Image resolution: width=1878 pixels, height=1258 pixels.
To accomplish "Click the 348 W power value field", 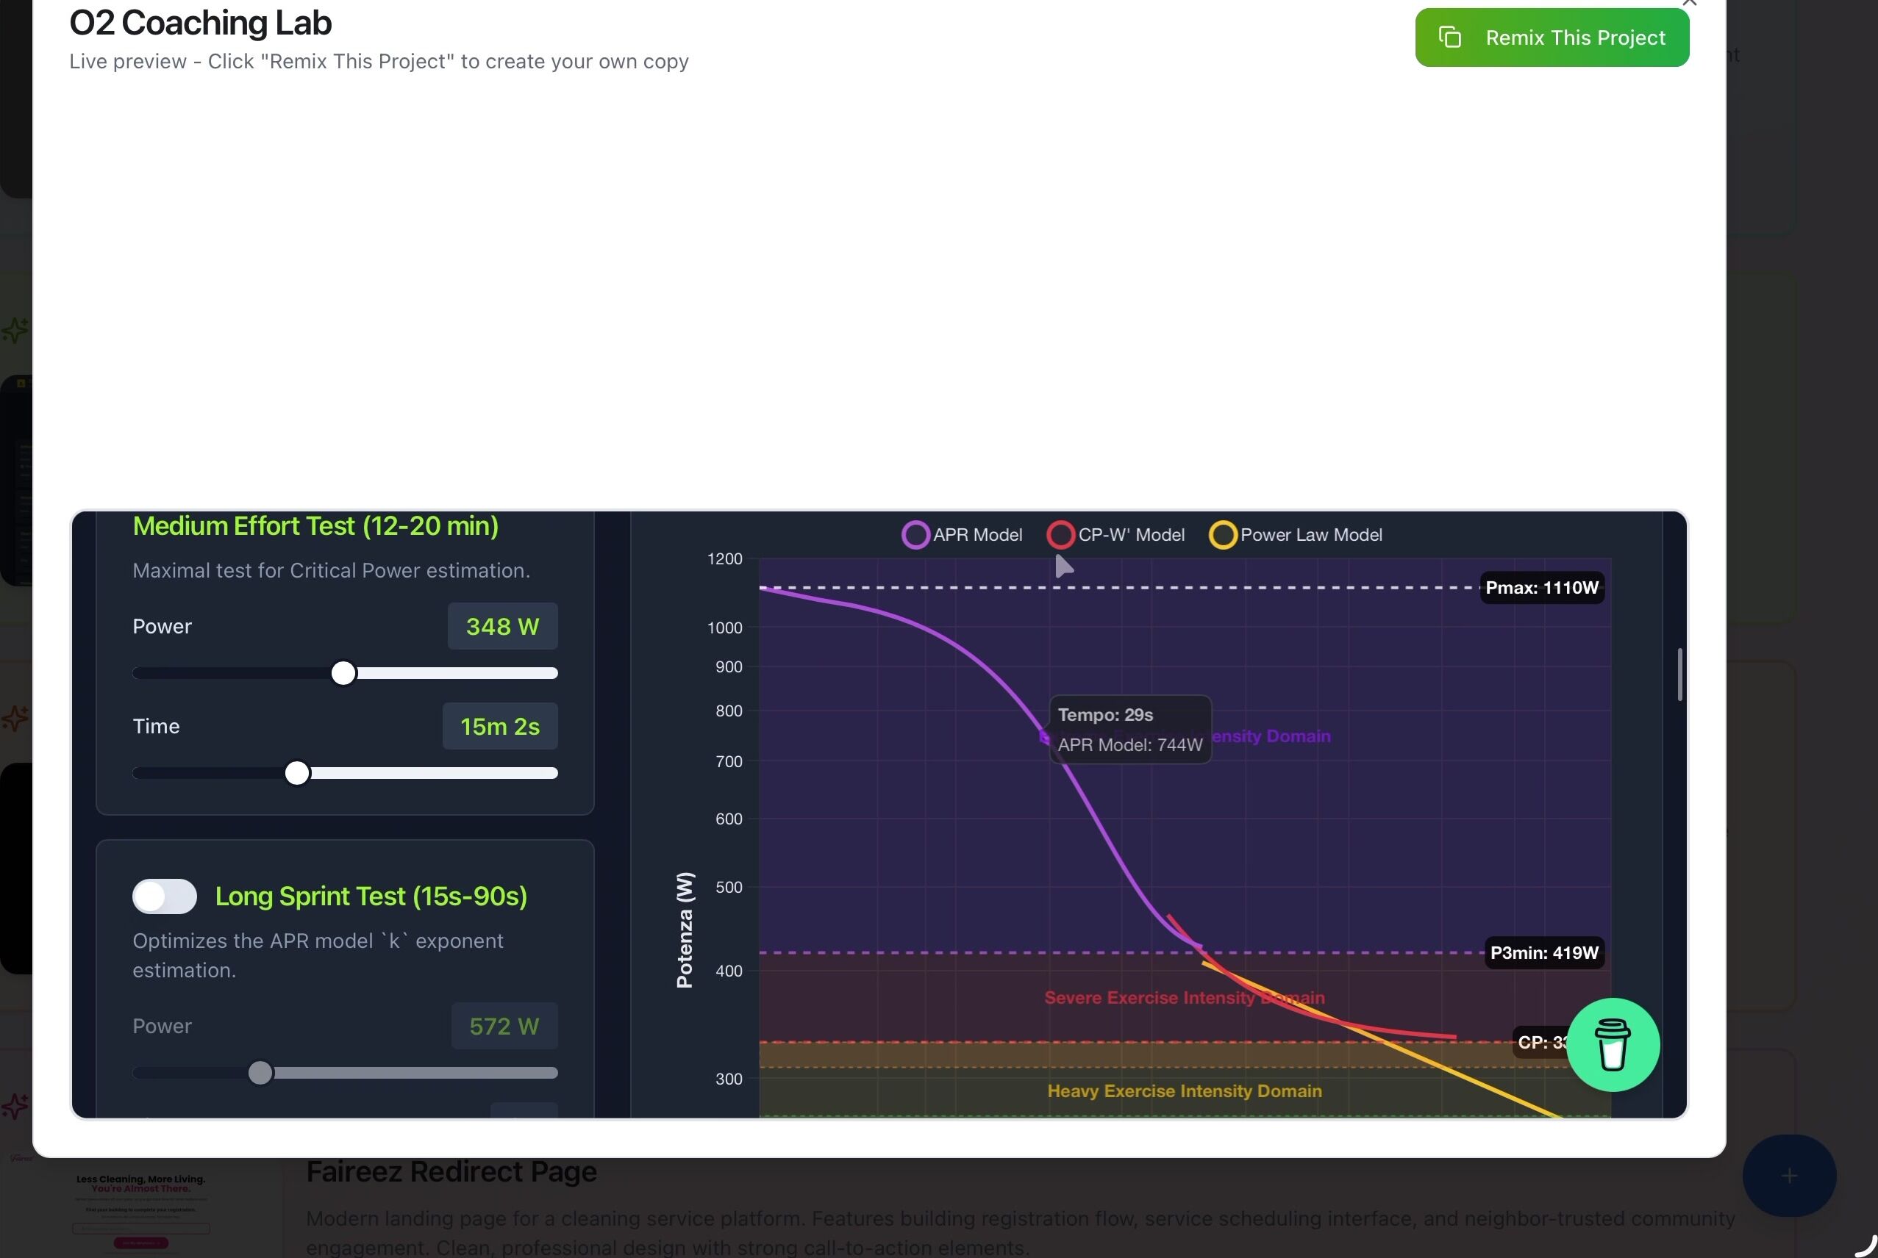I will click(x=501, y=626).
